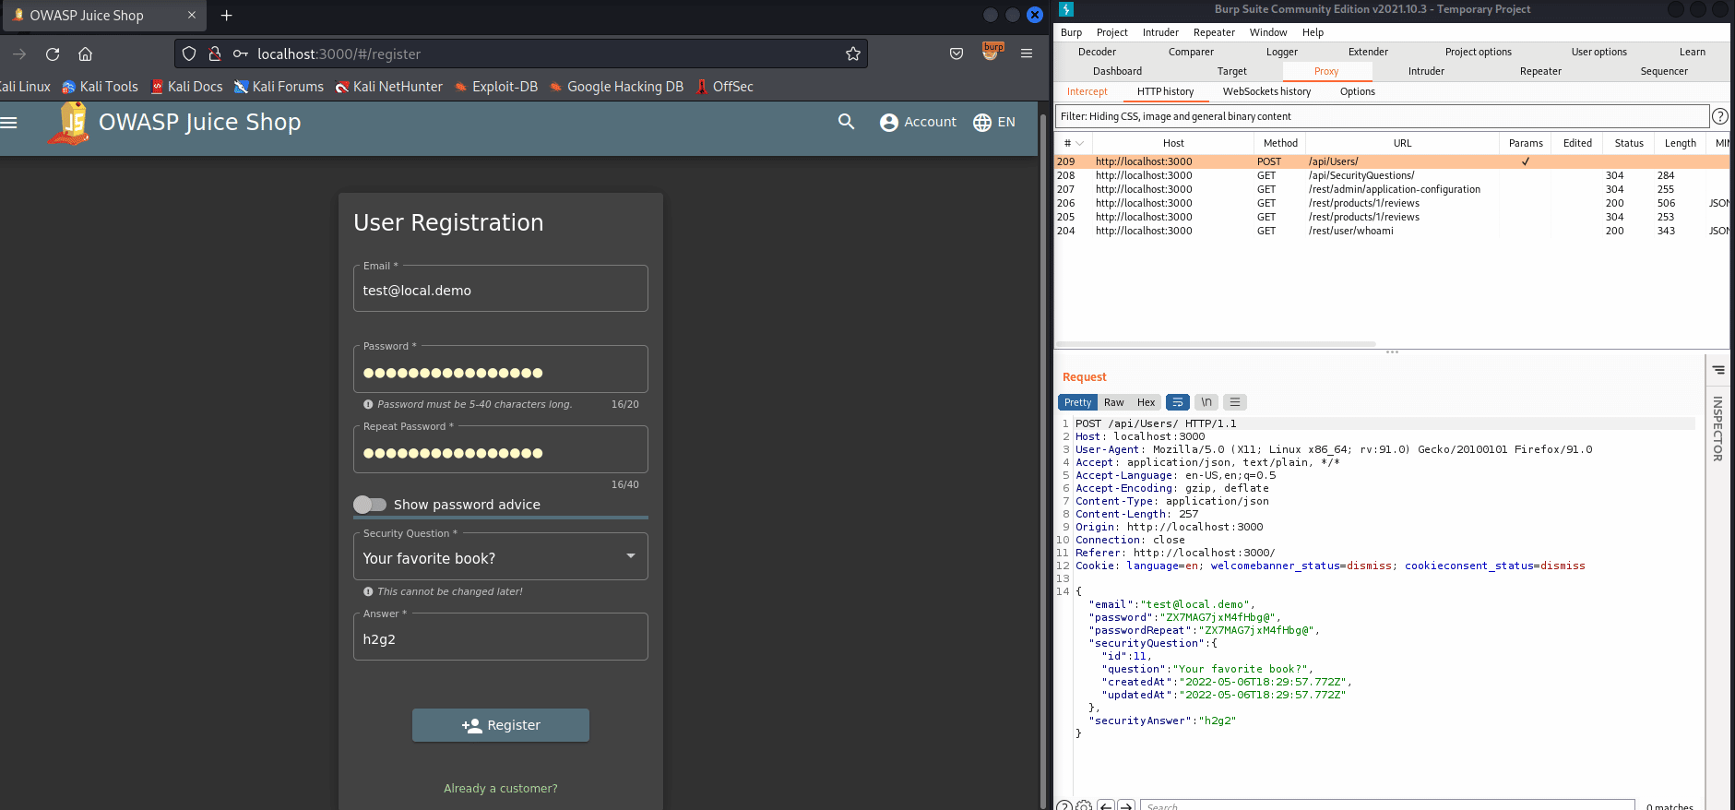
Task: Open Firefox's Save to Pocket icon
Action: (x=957, y=54)
